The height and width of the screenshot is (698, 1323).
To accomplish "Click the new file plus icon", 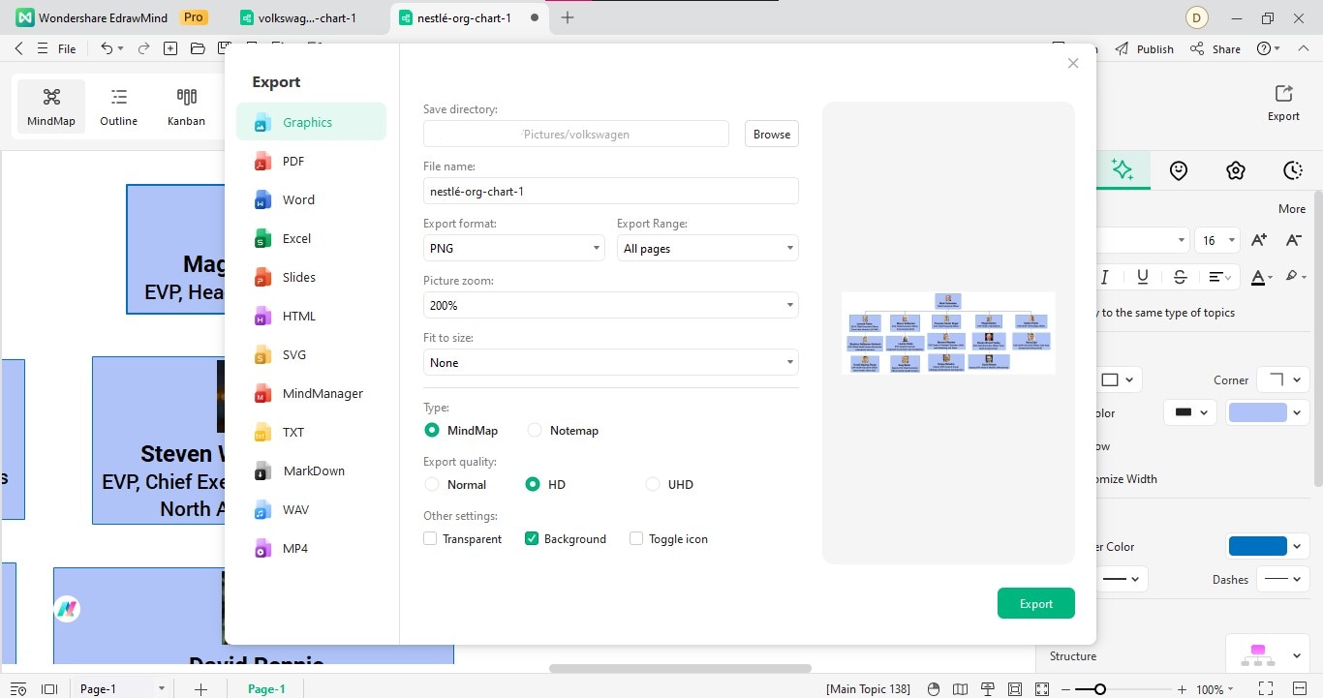I will 170,48.
